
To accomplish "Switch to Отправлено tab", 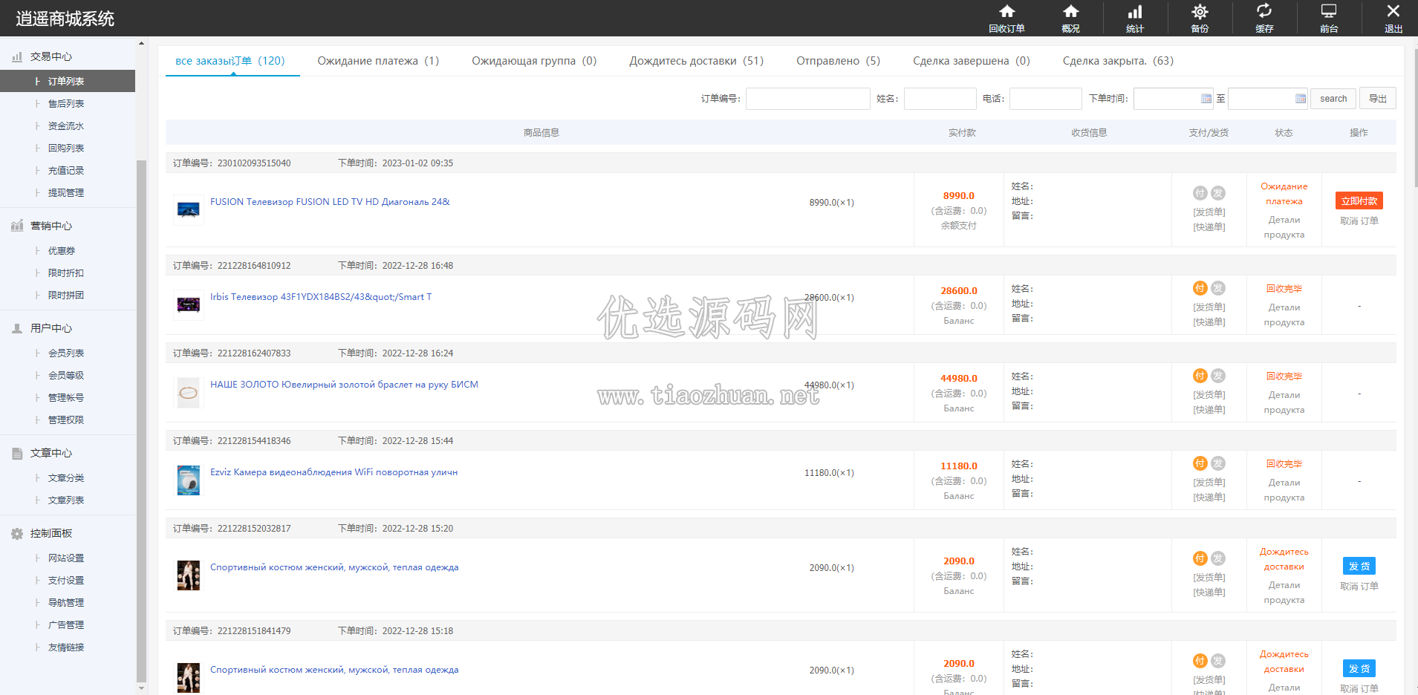I will pos(838,61).
